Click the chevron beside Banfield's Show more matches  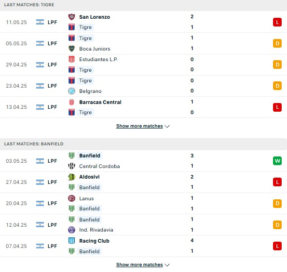pos(167,265)
